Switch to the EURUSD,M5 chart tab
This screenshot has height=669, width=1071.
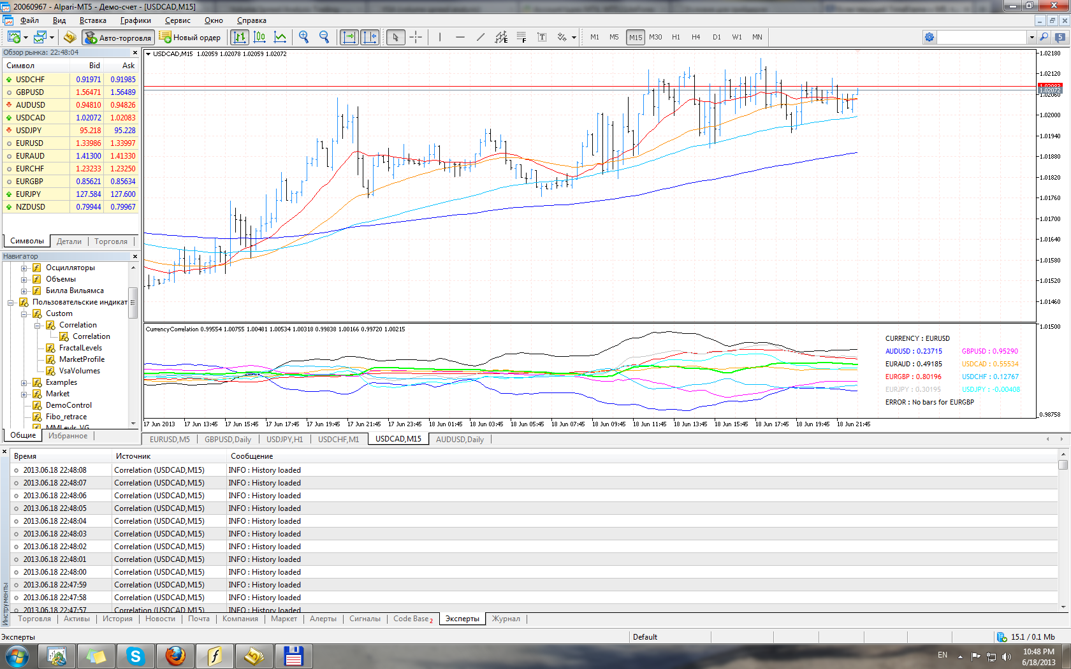pos(170,440)
